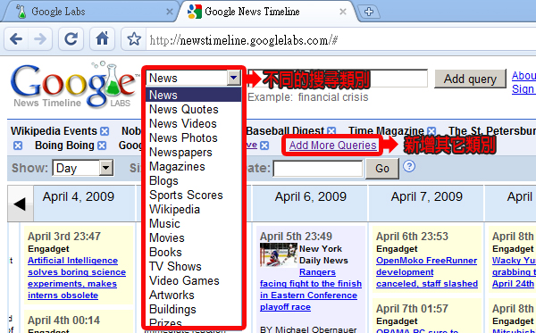Open the OpenMoko FreeRunner development article
This screenshot has height=333, width=536.
[427, 272]
